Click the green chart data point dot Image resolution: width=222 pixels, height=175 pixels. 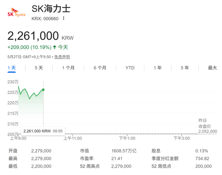[x=43, y=90]
